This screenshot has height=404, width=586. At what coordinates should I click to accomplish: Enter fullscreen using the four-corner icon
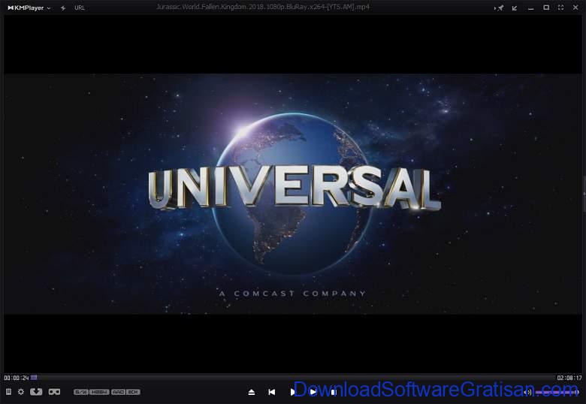(x=561, y=8)
